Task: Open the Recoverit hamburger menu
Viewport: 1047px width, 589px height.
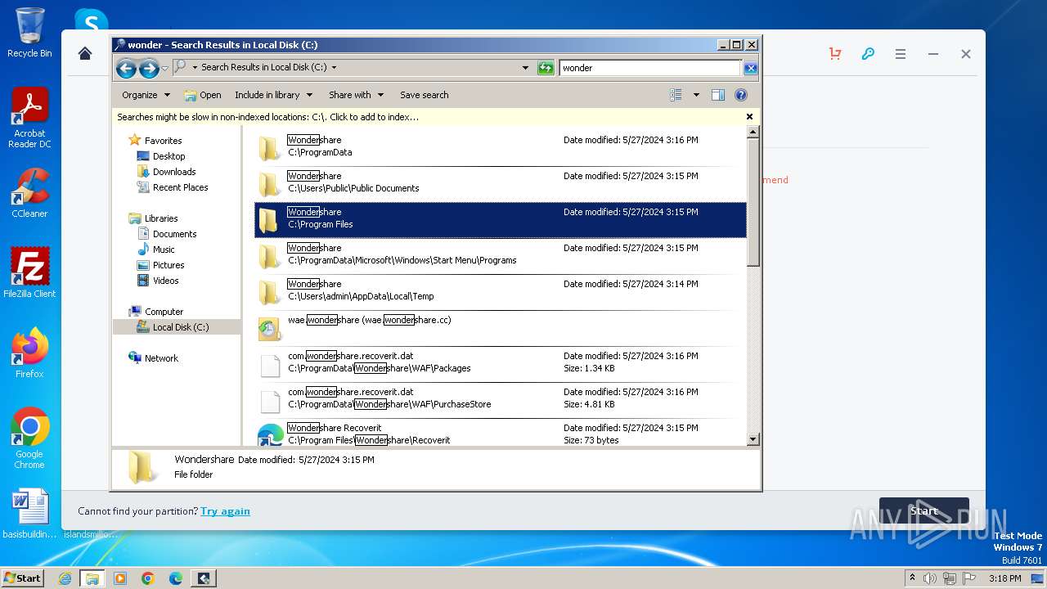Action: [901, 54]
